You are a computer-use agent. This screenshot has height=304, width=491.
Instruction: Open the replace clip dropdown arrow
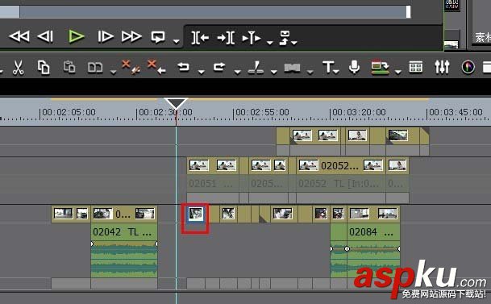pyautogui.click(x=114, y=72)
